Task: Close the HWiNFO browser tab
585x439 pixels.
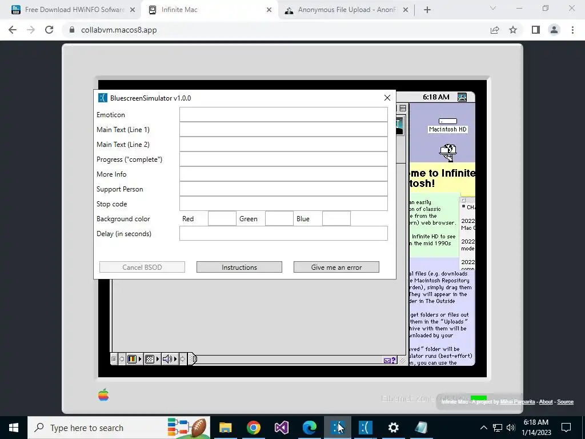Action: (133, 10)
